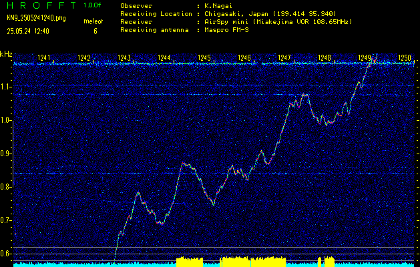Click the Receiving antenna field label
The height and width of the screenshot is (267, 420).
pos(154,30)
